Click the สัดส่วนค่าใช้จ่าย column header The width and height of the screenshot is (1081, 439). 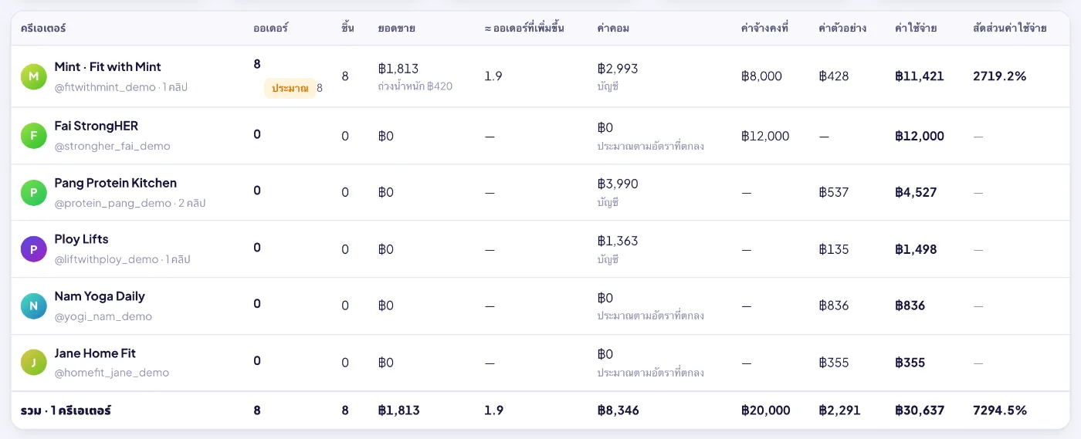pyautogui.click(x=1010, y=29)
